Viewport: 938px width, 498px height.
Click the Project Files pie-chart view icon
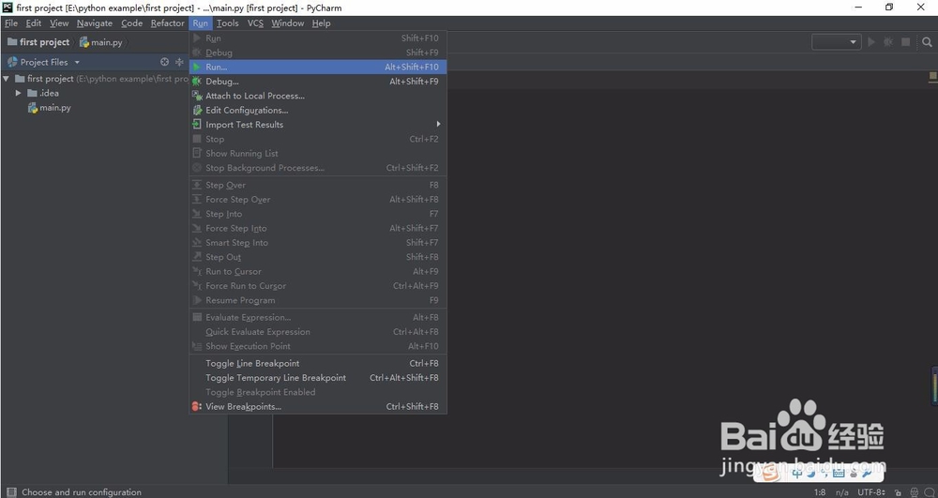(x=12, y=62)
